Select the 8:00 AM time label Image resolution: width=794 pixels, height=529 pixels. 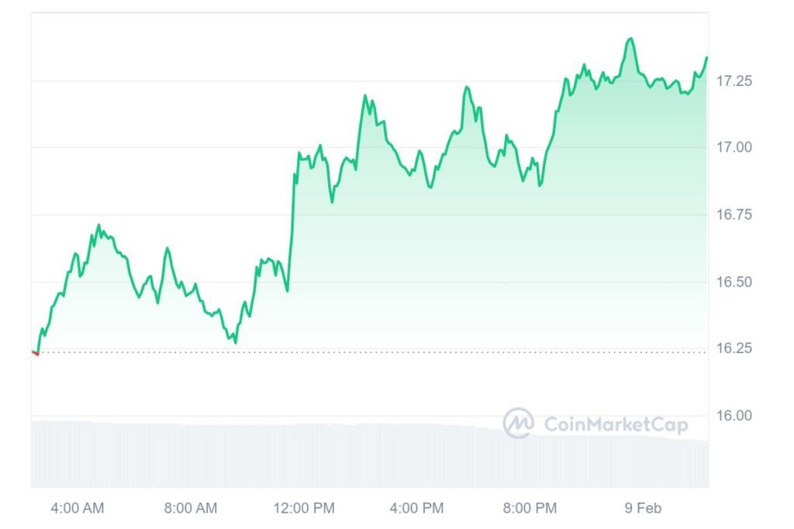(x=191, y=508)
